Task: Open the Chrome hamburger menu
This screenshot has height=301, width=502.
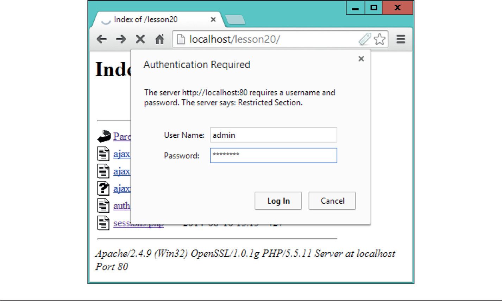Action: pyautogui.click(x=401, y=39)
